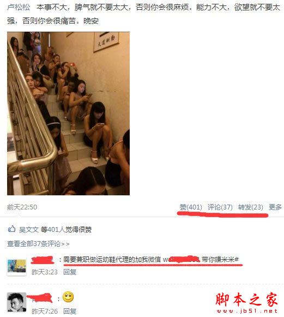Click the redacted first commenter username
Image resolution: width=284 pixels, height=317 pixels.
[43, 260]
